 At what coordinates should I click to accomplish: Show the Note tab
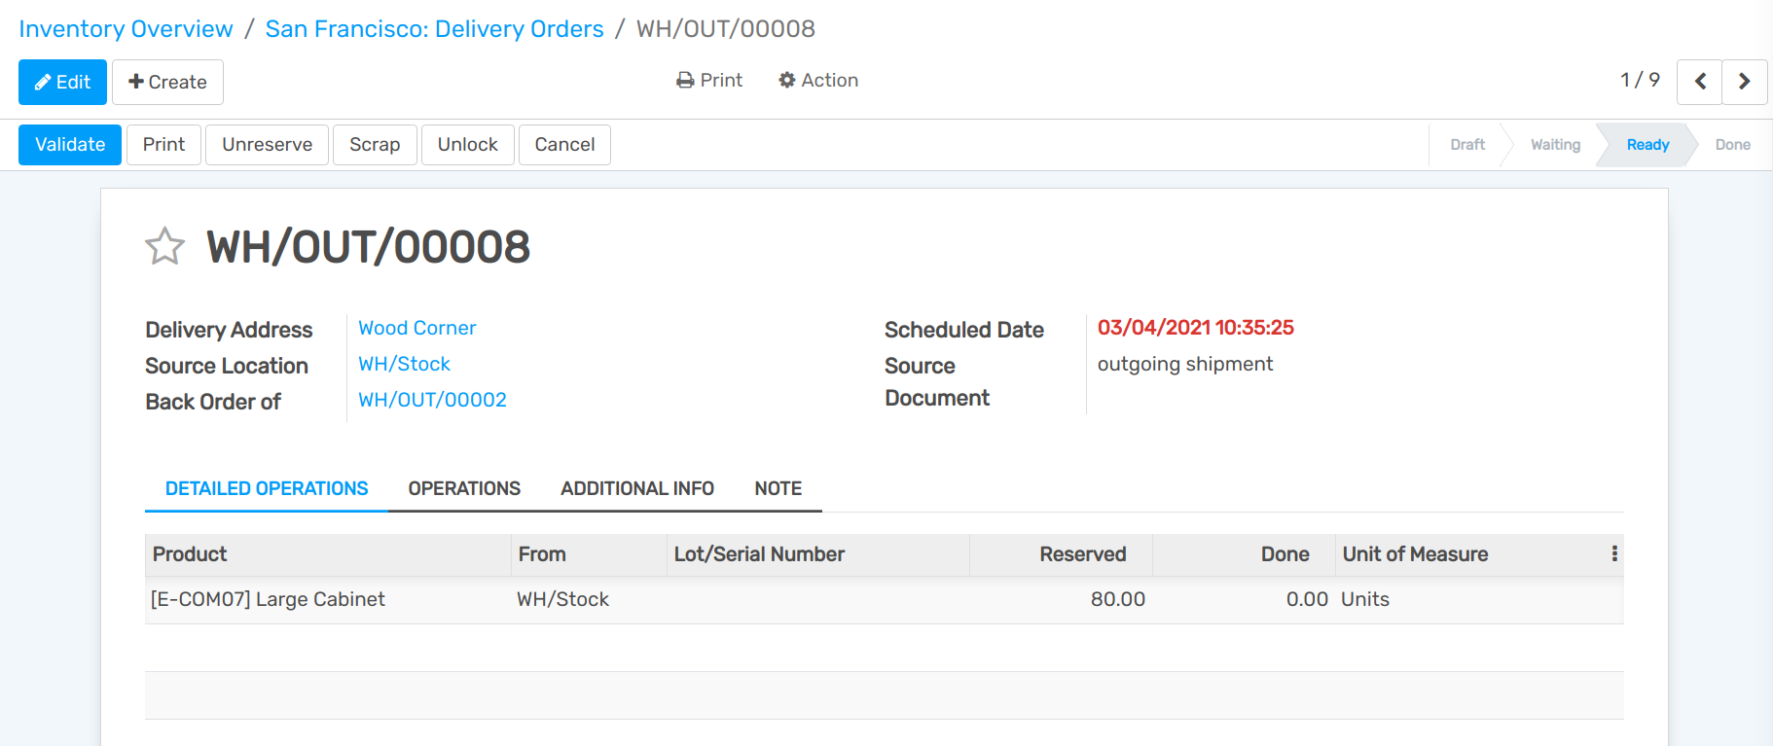point(778,488)
